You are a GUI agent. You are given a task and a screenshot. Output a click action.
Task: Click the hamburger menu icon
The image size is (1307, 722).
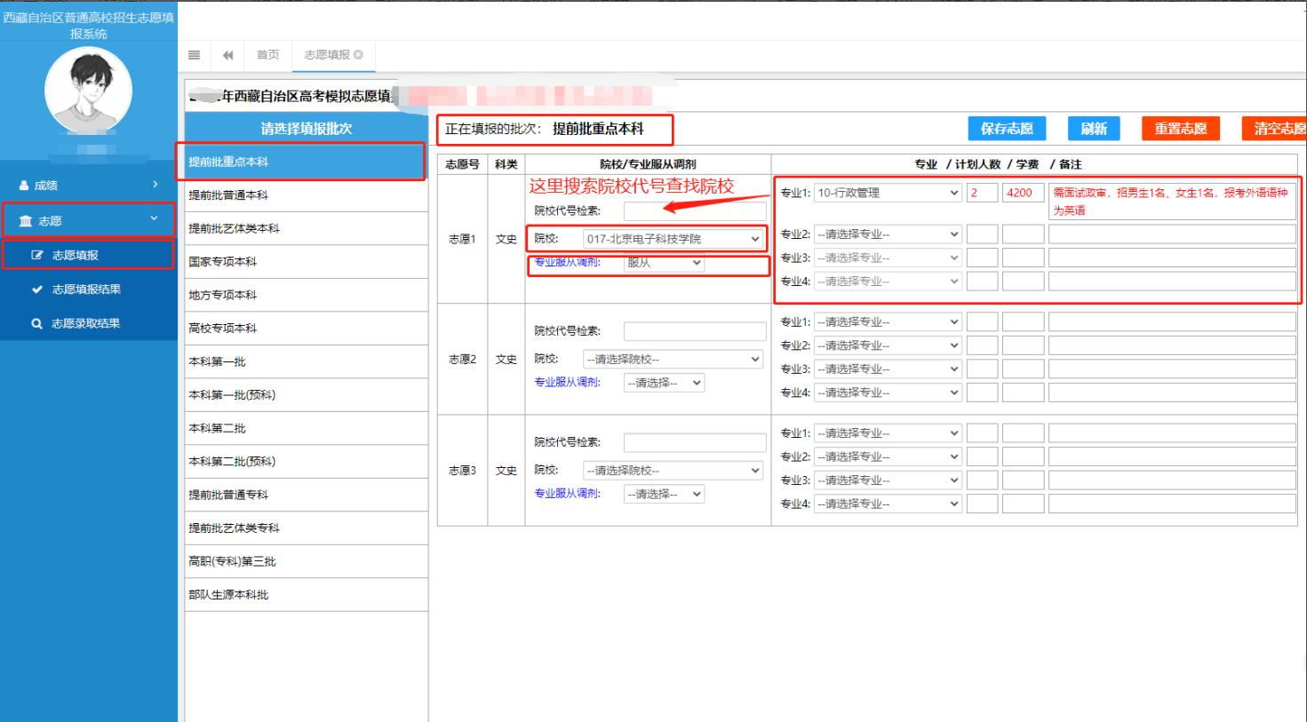(x=194, y=55)
